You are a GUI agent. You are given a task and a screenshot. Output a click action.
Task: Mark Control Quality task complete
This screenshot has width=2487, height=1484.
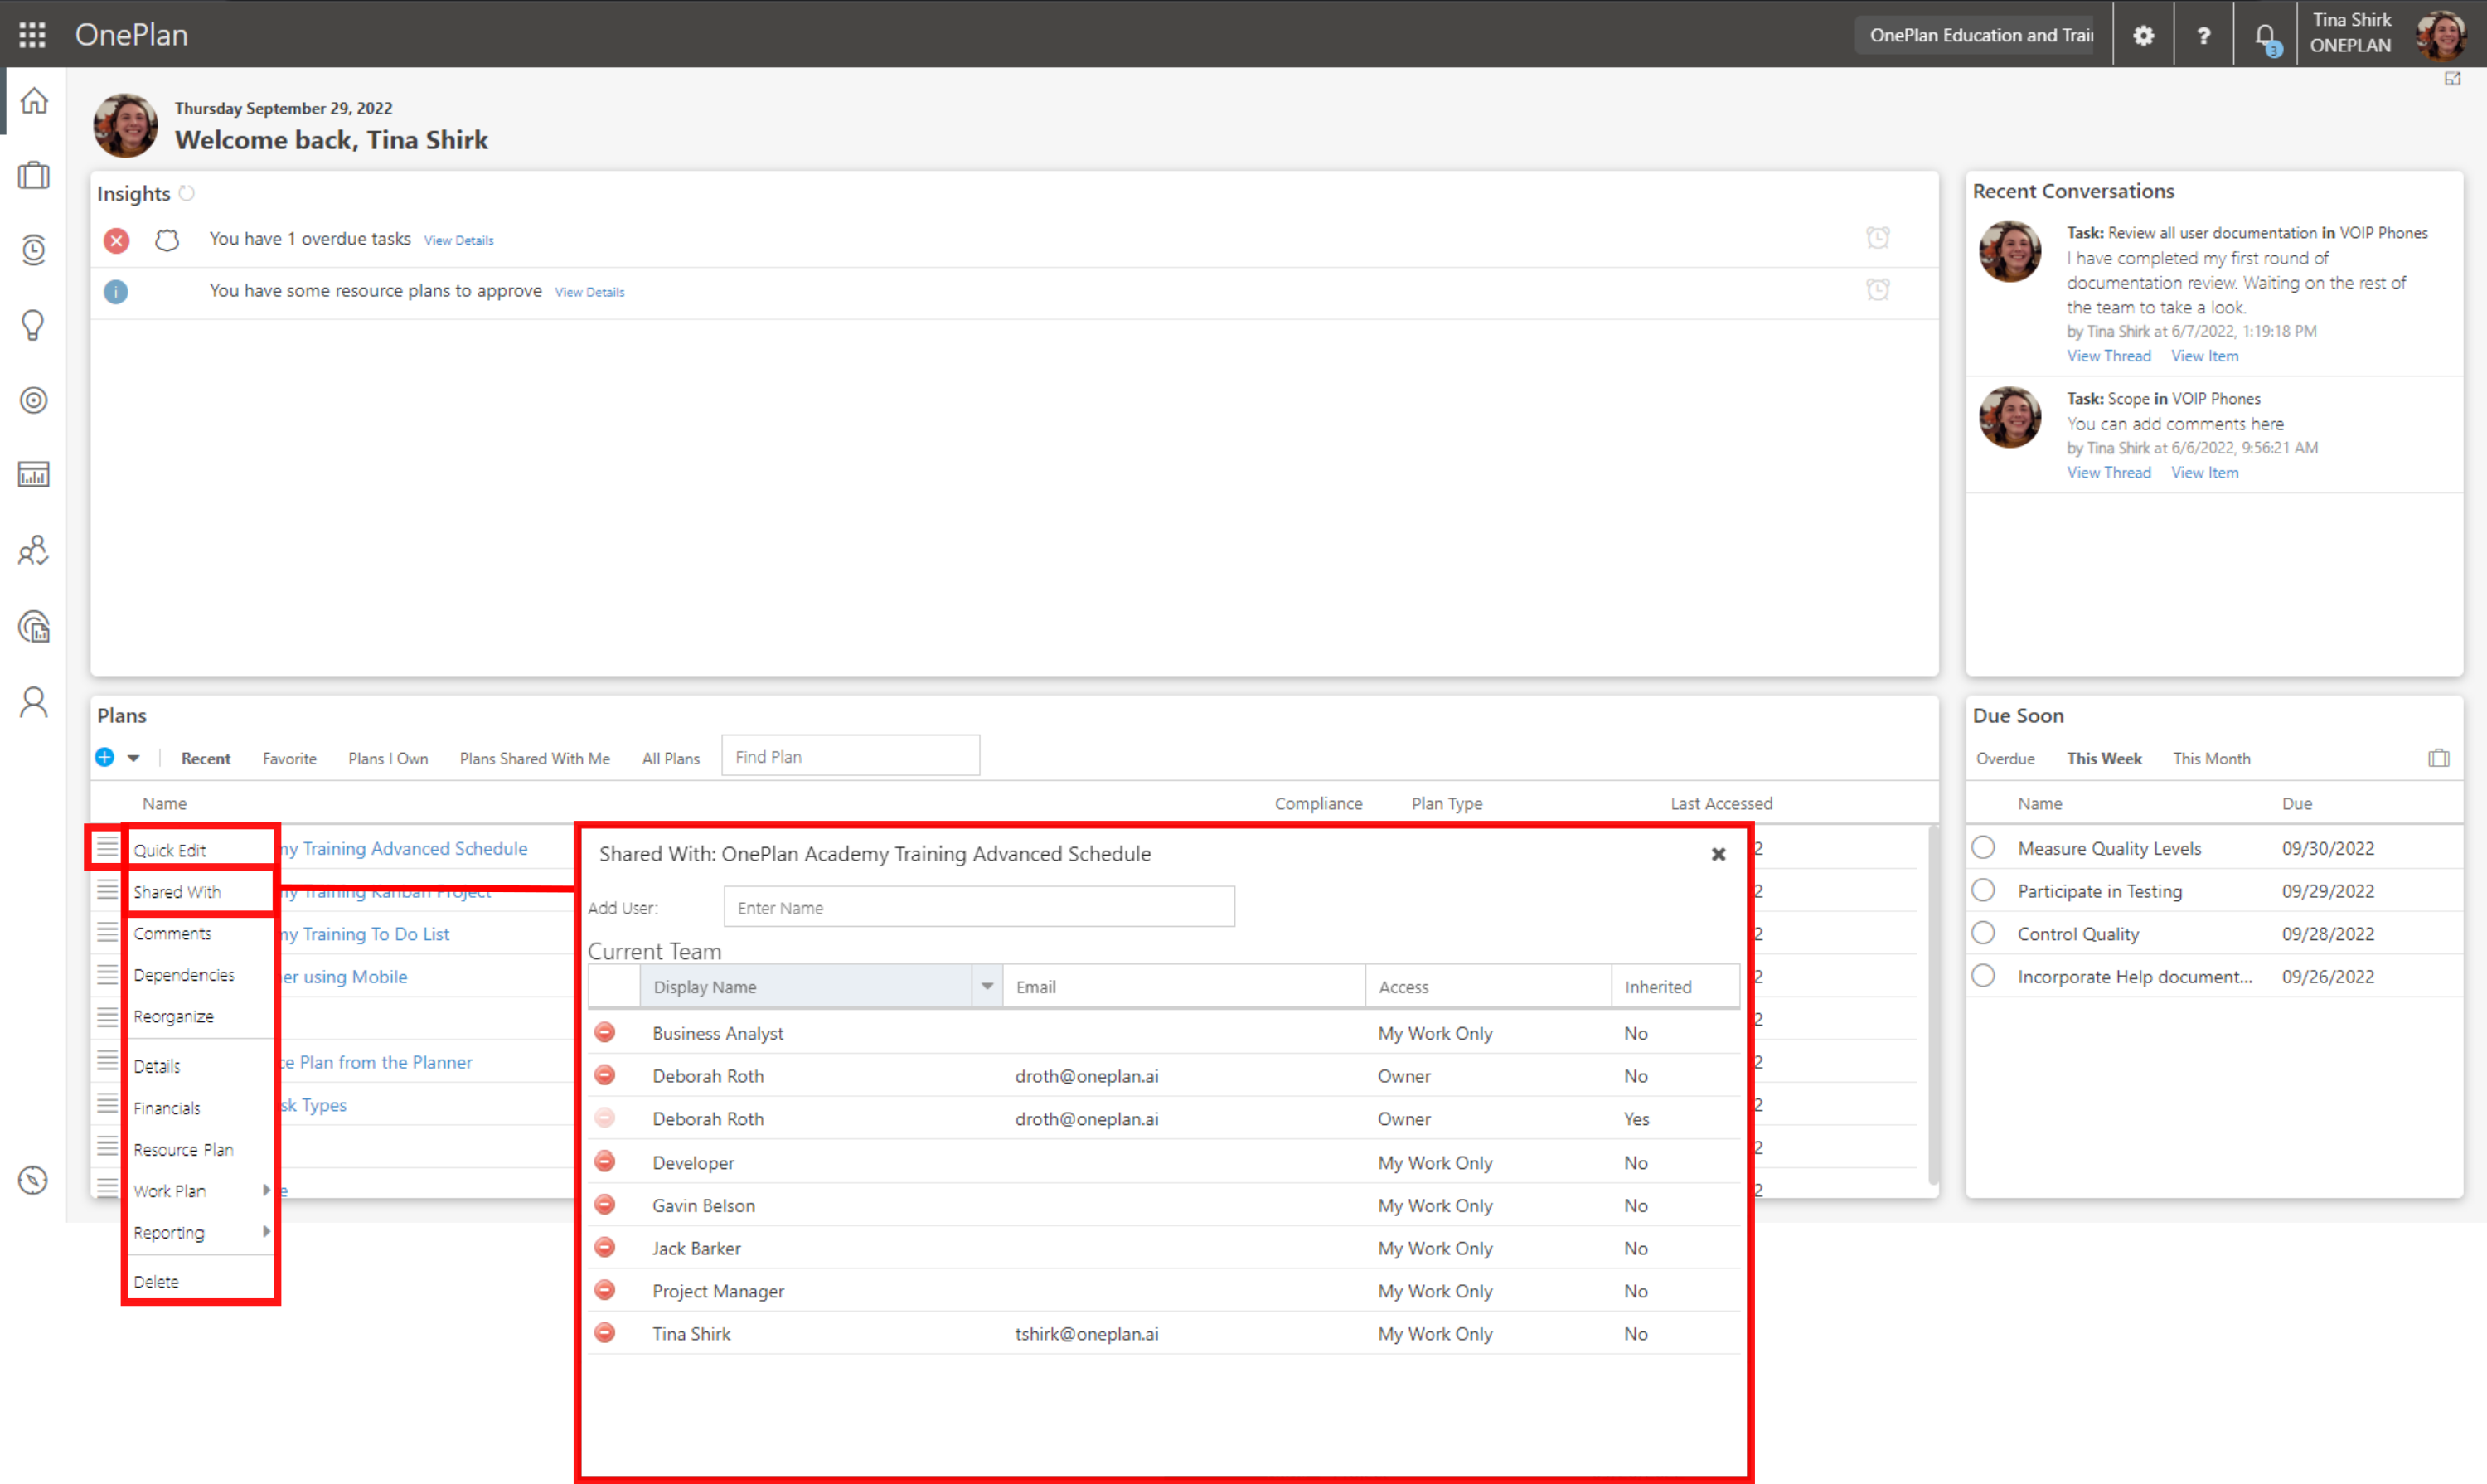point(1984,933)
